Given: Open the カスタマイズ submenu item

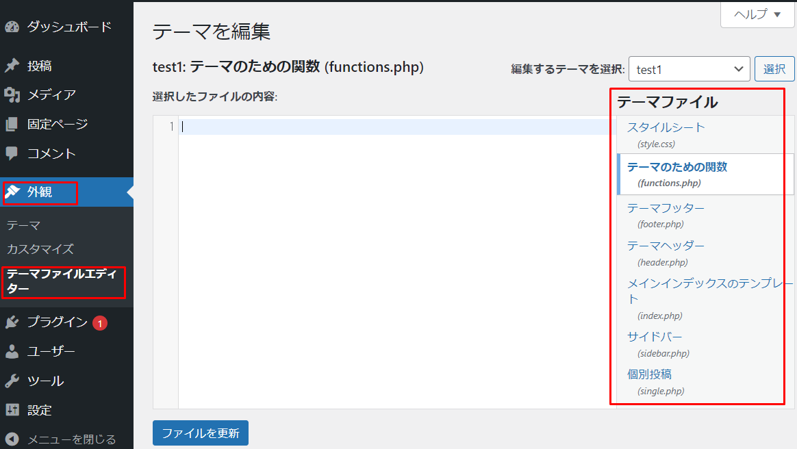Looking at the screenshot, I should pos(40,249).
